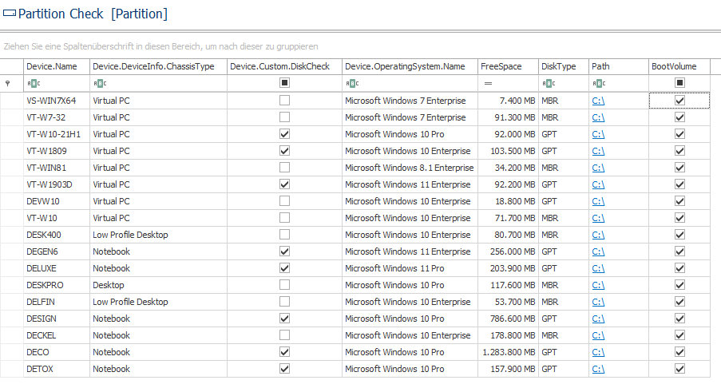Open C:\ path link for DELFIN
This screenshot has height=384, width=721.
click(x=598, y=302)
